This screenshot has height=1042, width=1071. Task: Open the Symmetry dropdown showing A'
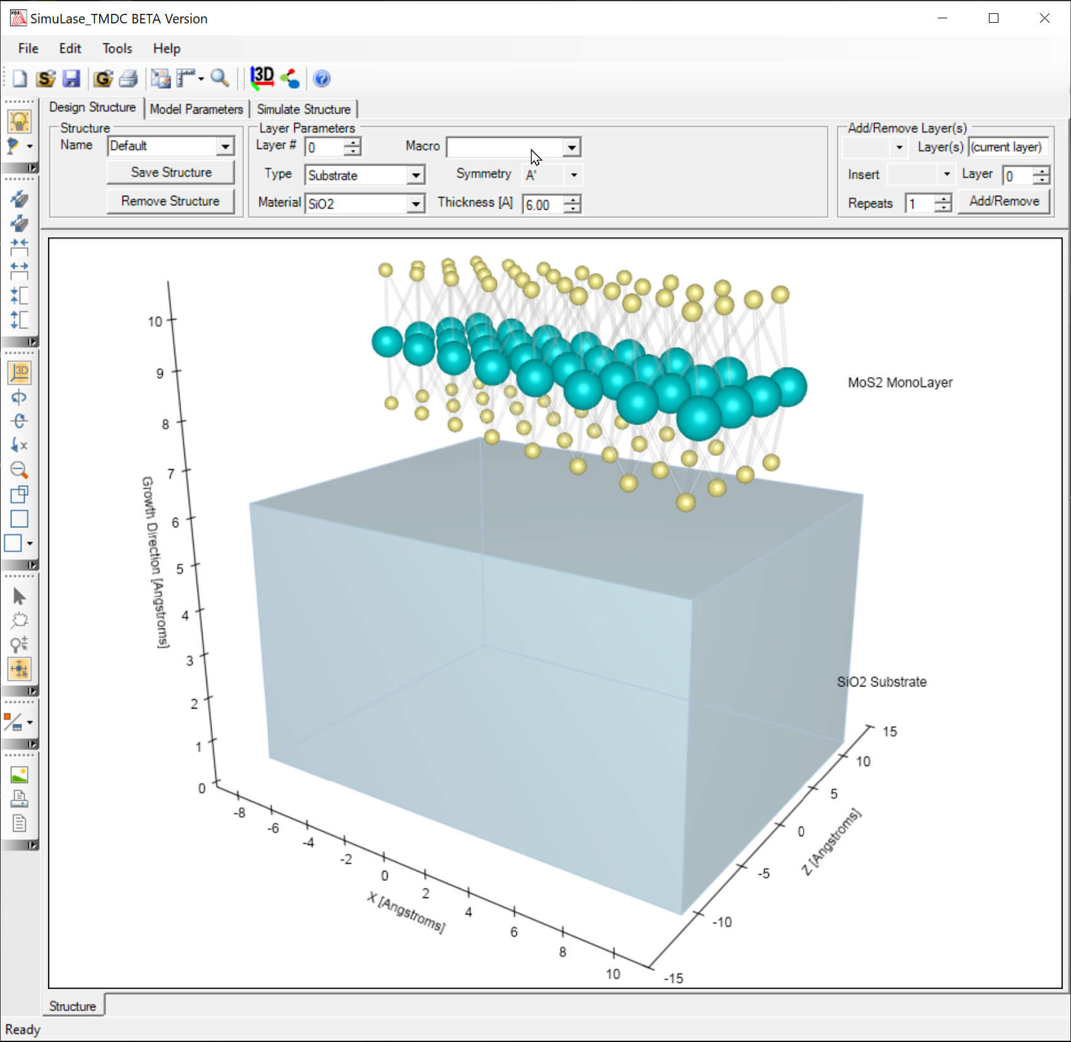click(x=573, y=175)
